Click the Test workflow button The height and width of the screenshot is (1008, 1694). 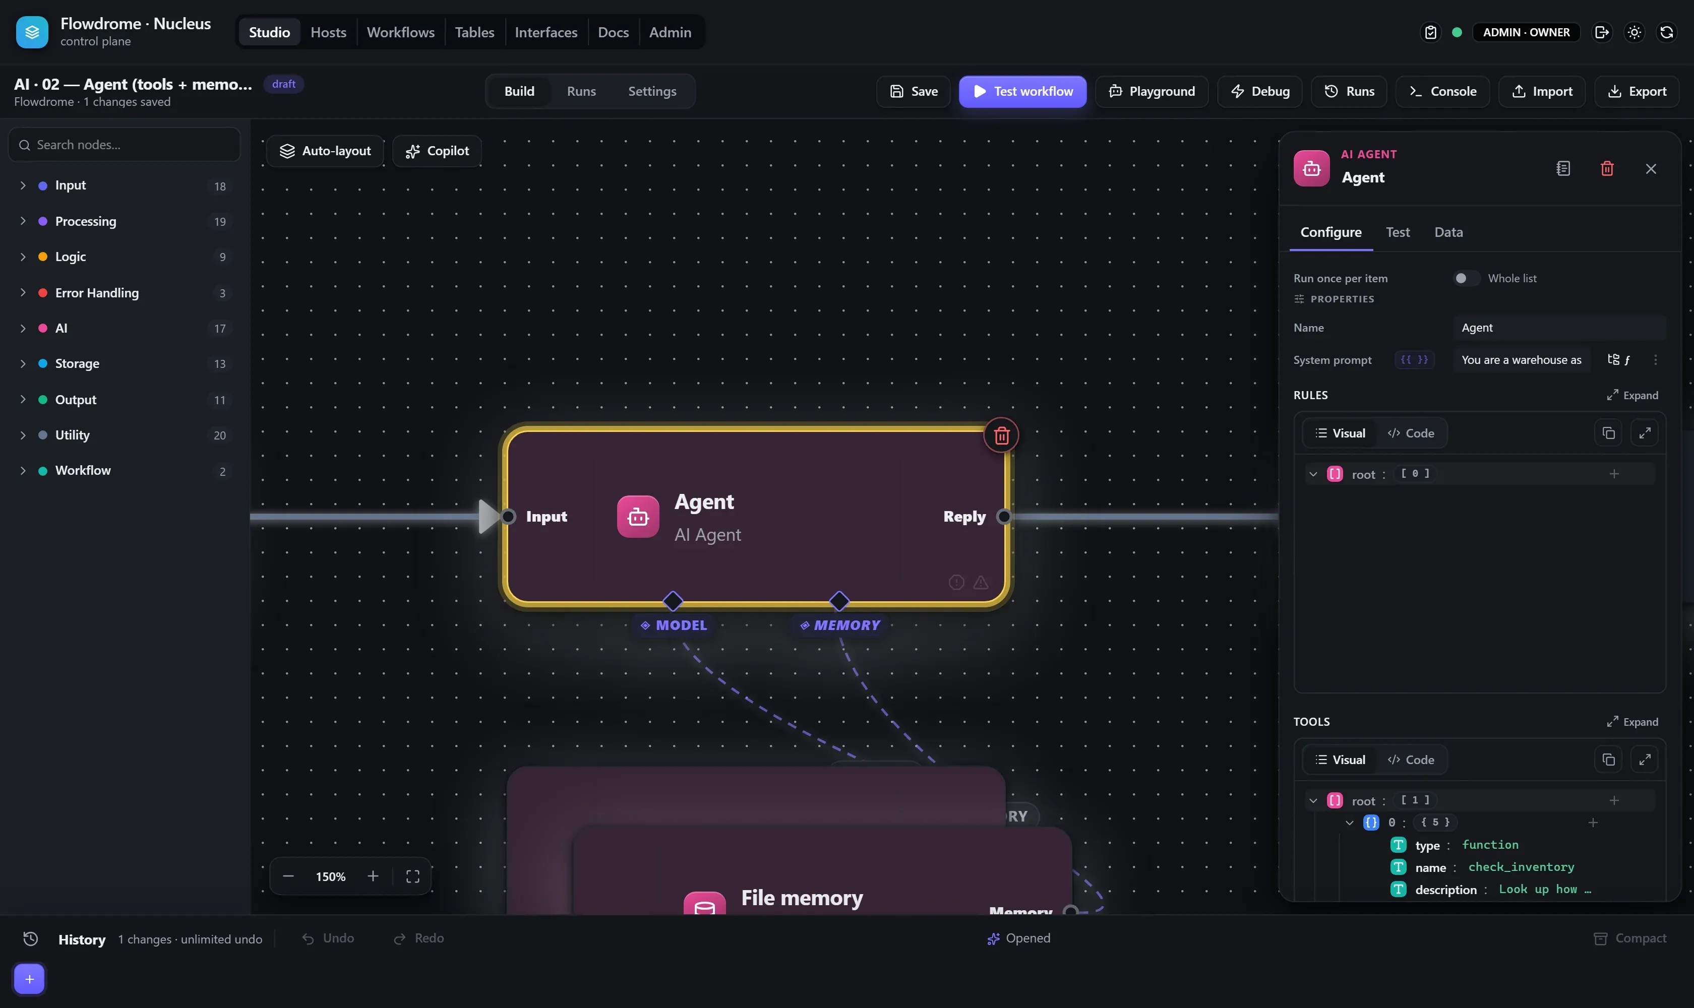(x=1022, y=91)
